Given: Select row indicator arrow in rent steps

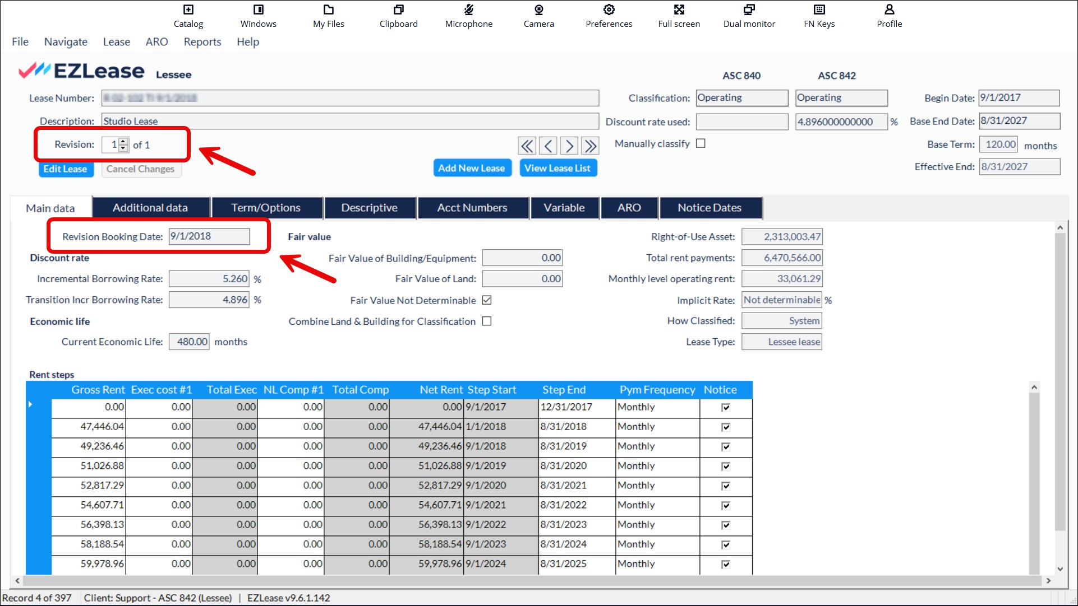Looking at the screenshot, I should tap(30, 405).
